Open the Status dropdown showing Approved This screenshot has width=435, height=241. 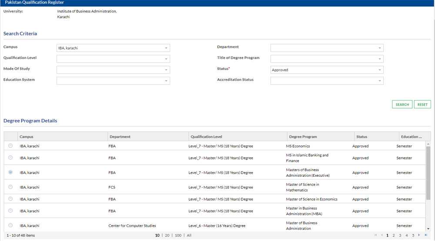327,70
